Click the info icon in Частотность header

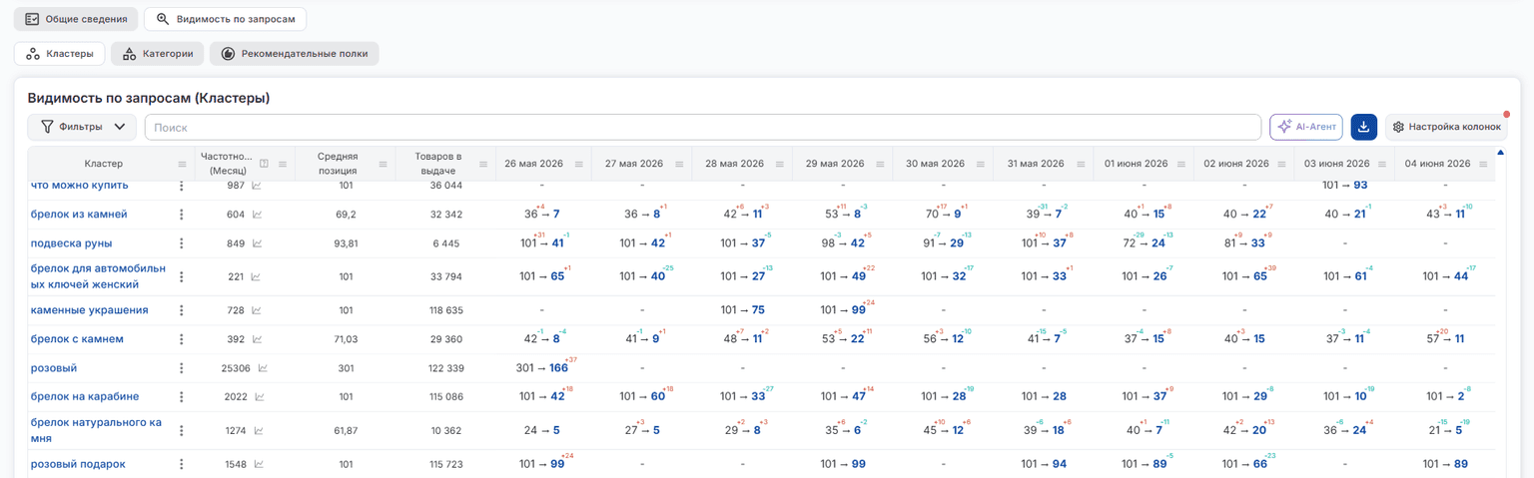pos(264,164)
